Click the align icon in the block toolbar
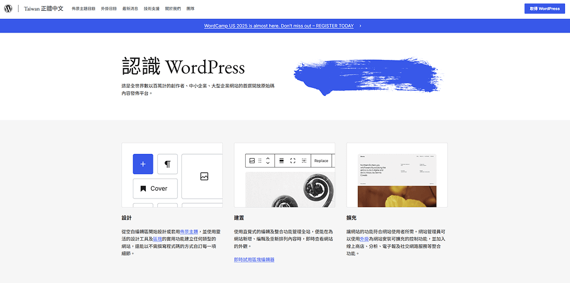 coord(282,160)
